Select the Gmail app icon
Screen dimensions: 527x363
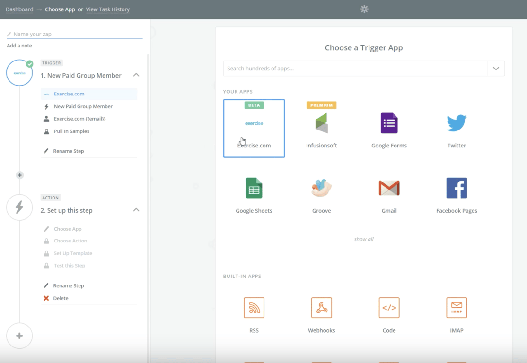389,188
